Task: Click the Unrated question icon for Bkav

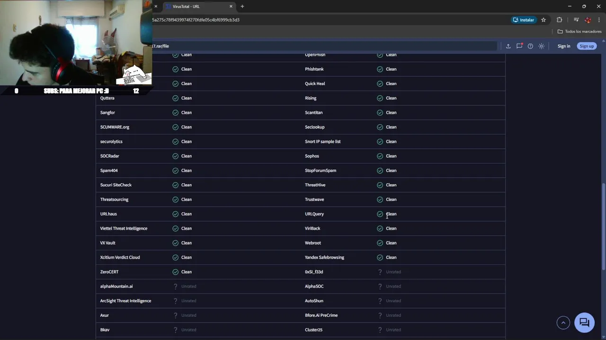Action: (x=175, y=330)
